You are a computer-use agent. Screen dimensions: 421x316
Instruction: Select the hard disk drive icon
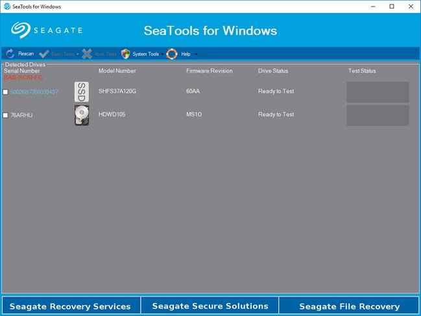(82, 115)
